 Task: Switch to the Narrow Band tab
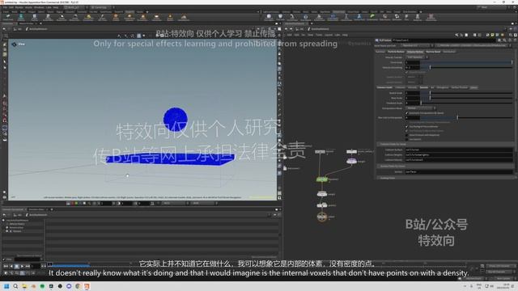(433, 52)
